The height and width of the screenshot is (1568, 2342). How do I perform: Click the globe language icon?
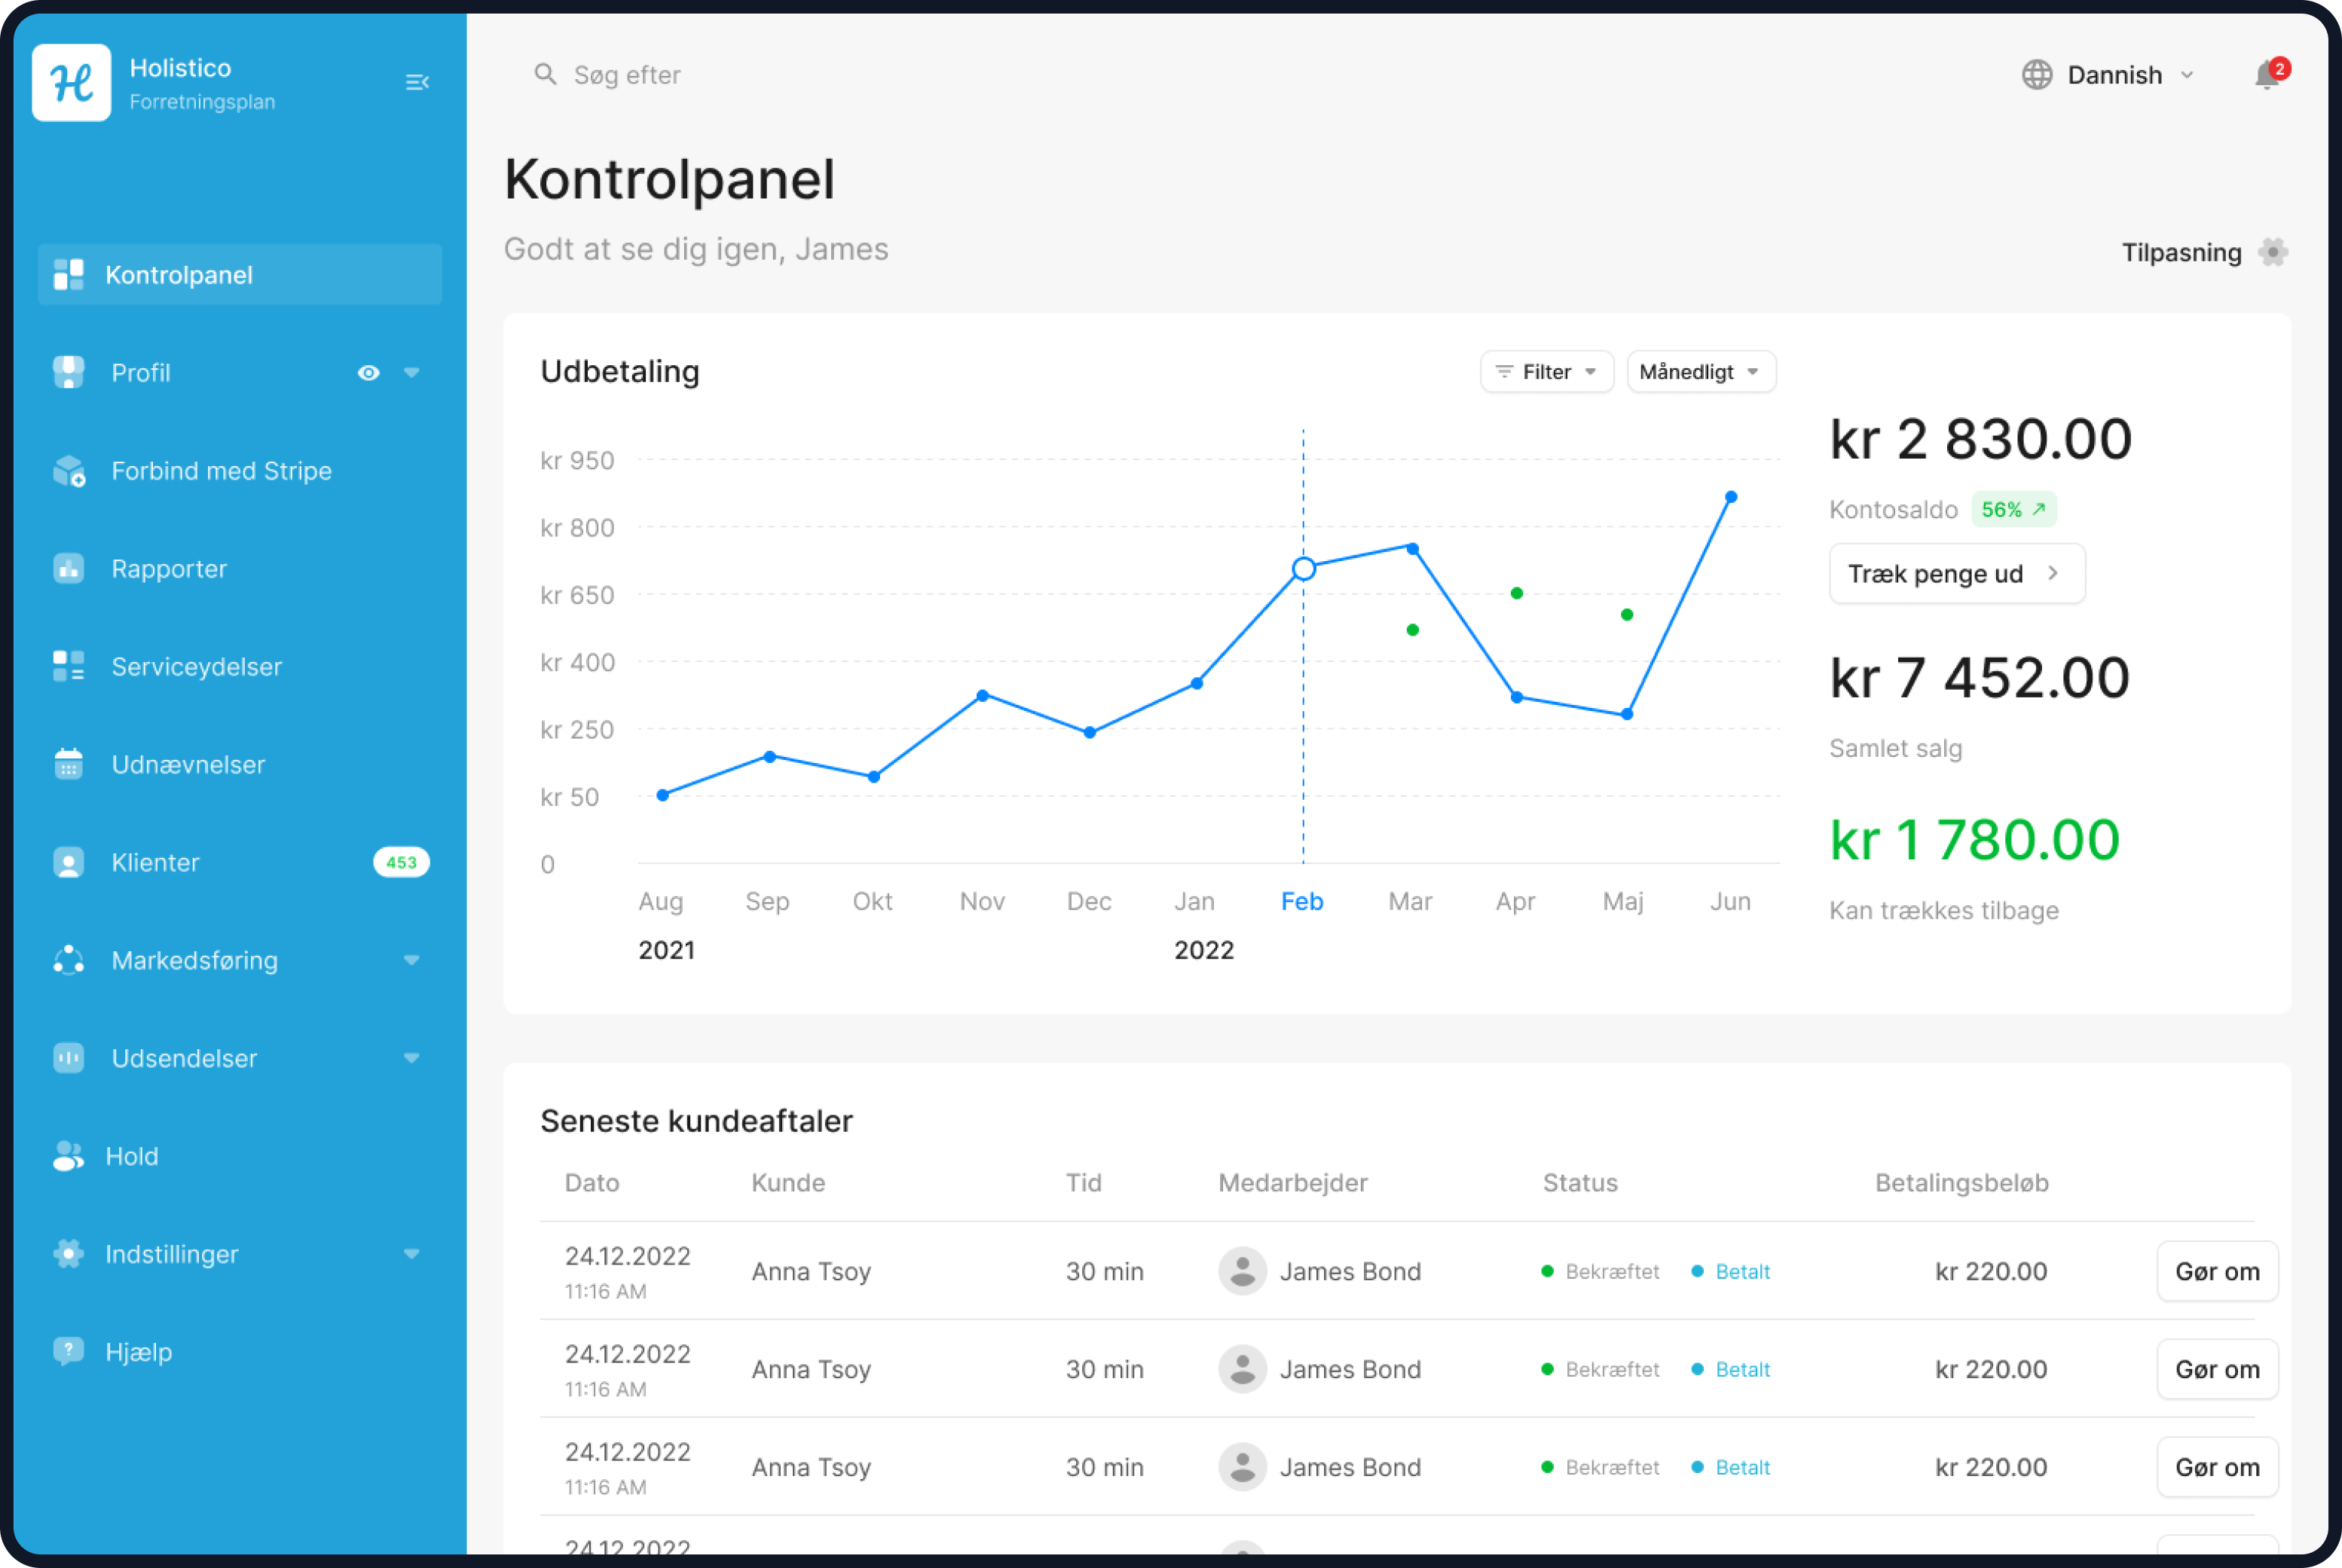tap(2036, 75)
